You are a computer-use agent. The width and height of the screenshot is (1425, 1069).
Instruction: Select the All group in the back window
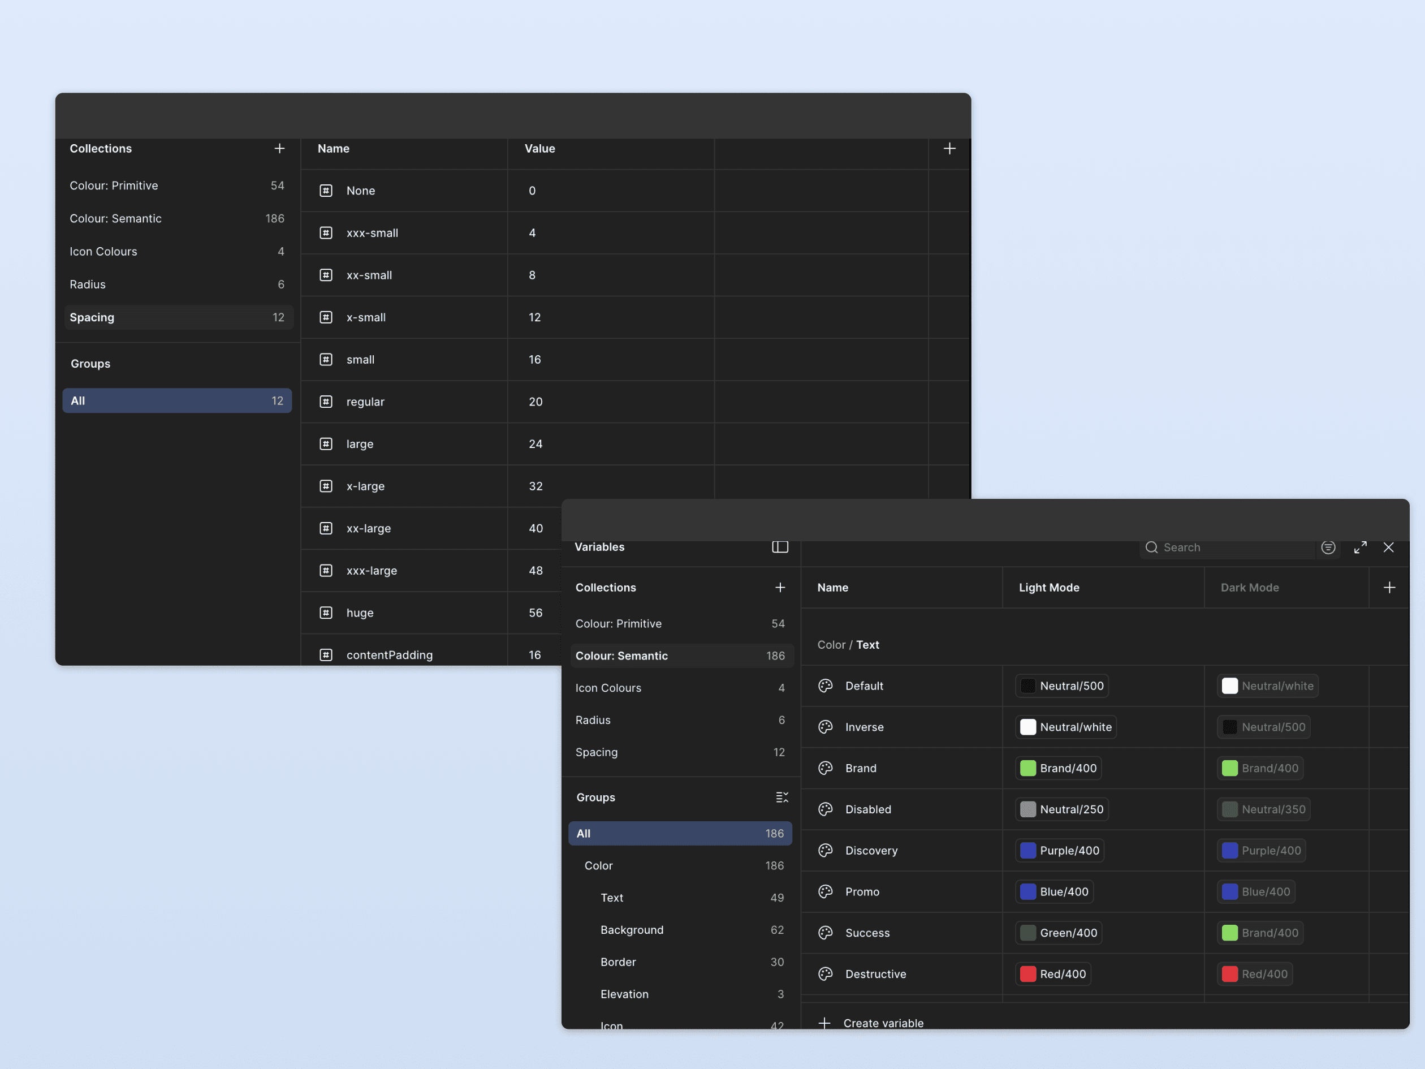[177, 400]
